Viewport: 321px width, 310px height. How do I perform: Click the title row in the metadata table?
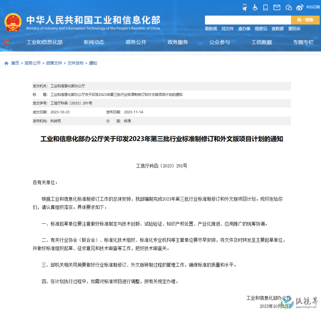pyautogui.click(x=162, y=95)
